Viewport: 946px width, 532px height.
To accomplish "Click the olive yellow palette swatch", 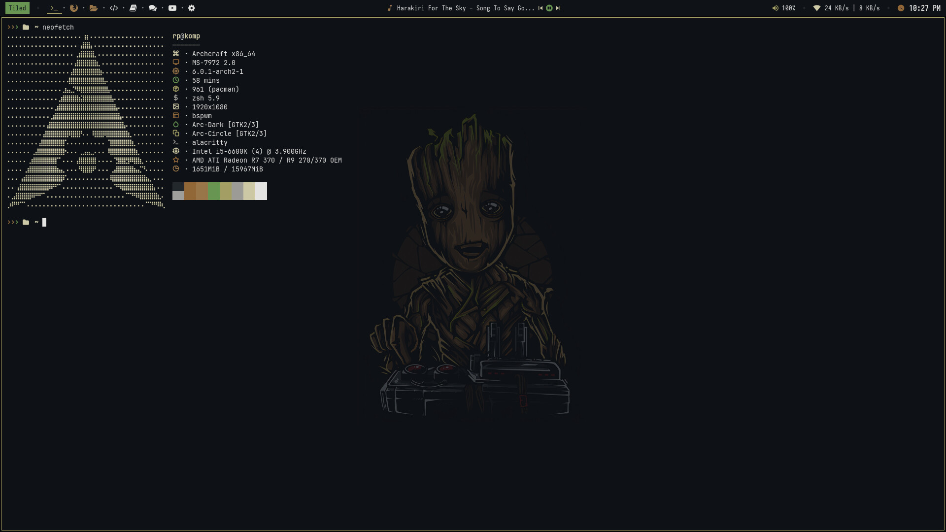I will [226, 191].
